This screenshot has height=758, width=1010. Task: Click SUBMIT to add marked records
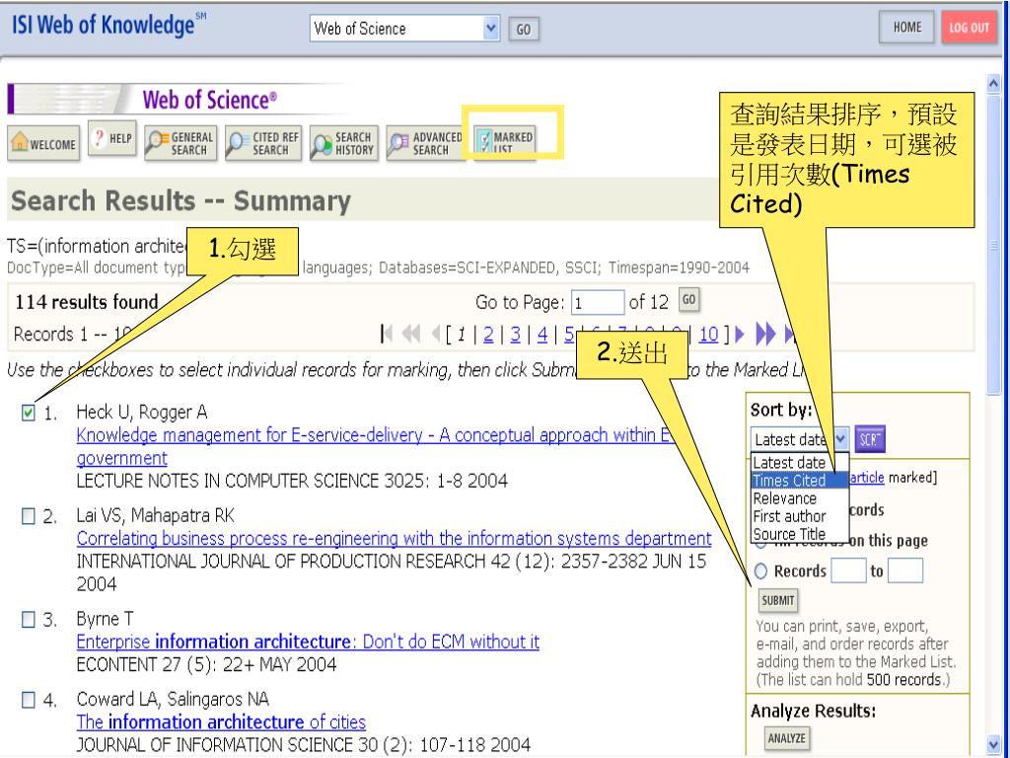tap(778, 601)
